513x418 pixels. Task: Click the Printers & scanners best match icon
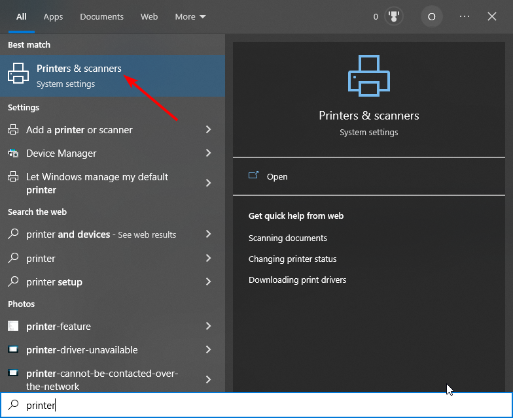point(18,73)
